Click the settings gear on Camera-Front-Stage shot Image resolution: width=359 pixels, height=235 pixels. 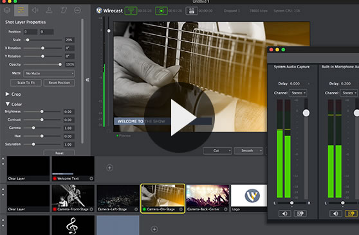pos(91,209)
